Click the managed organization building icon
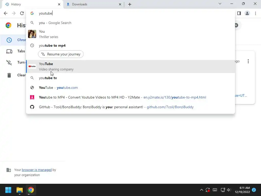Screen dimensions: 261x196 9,170
